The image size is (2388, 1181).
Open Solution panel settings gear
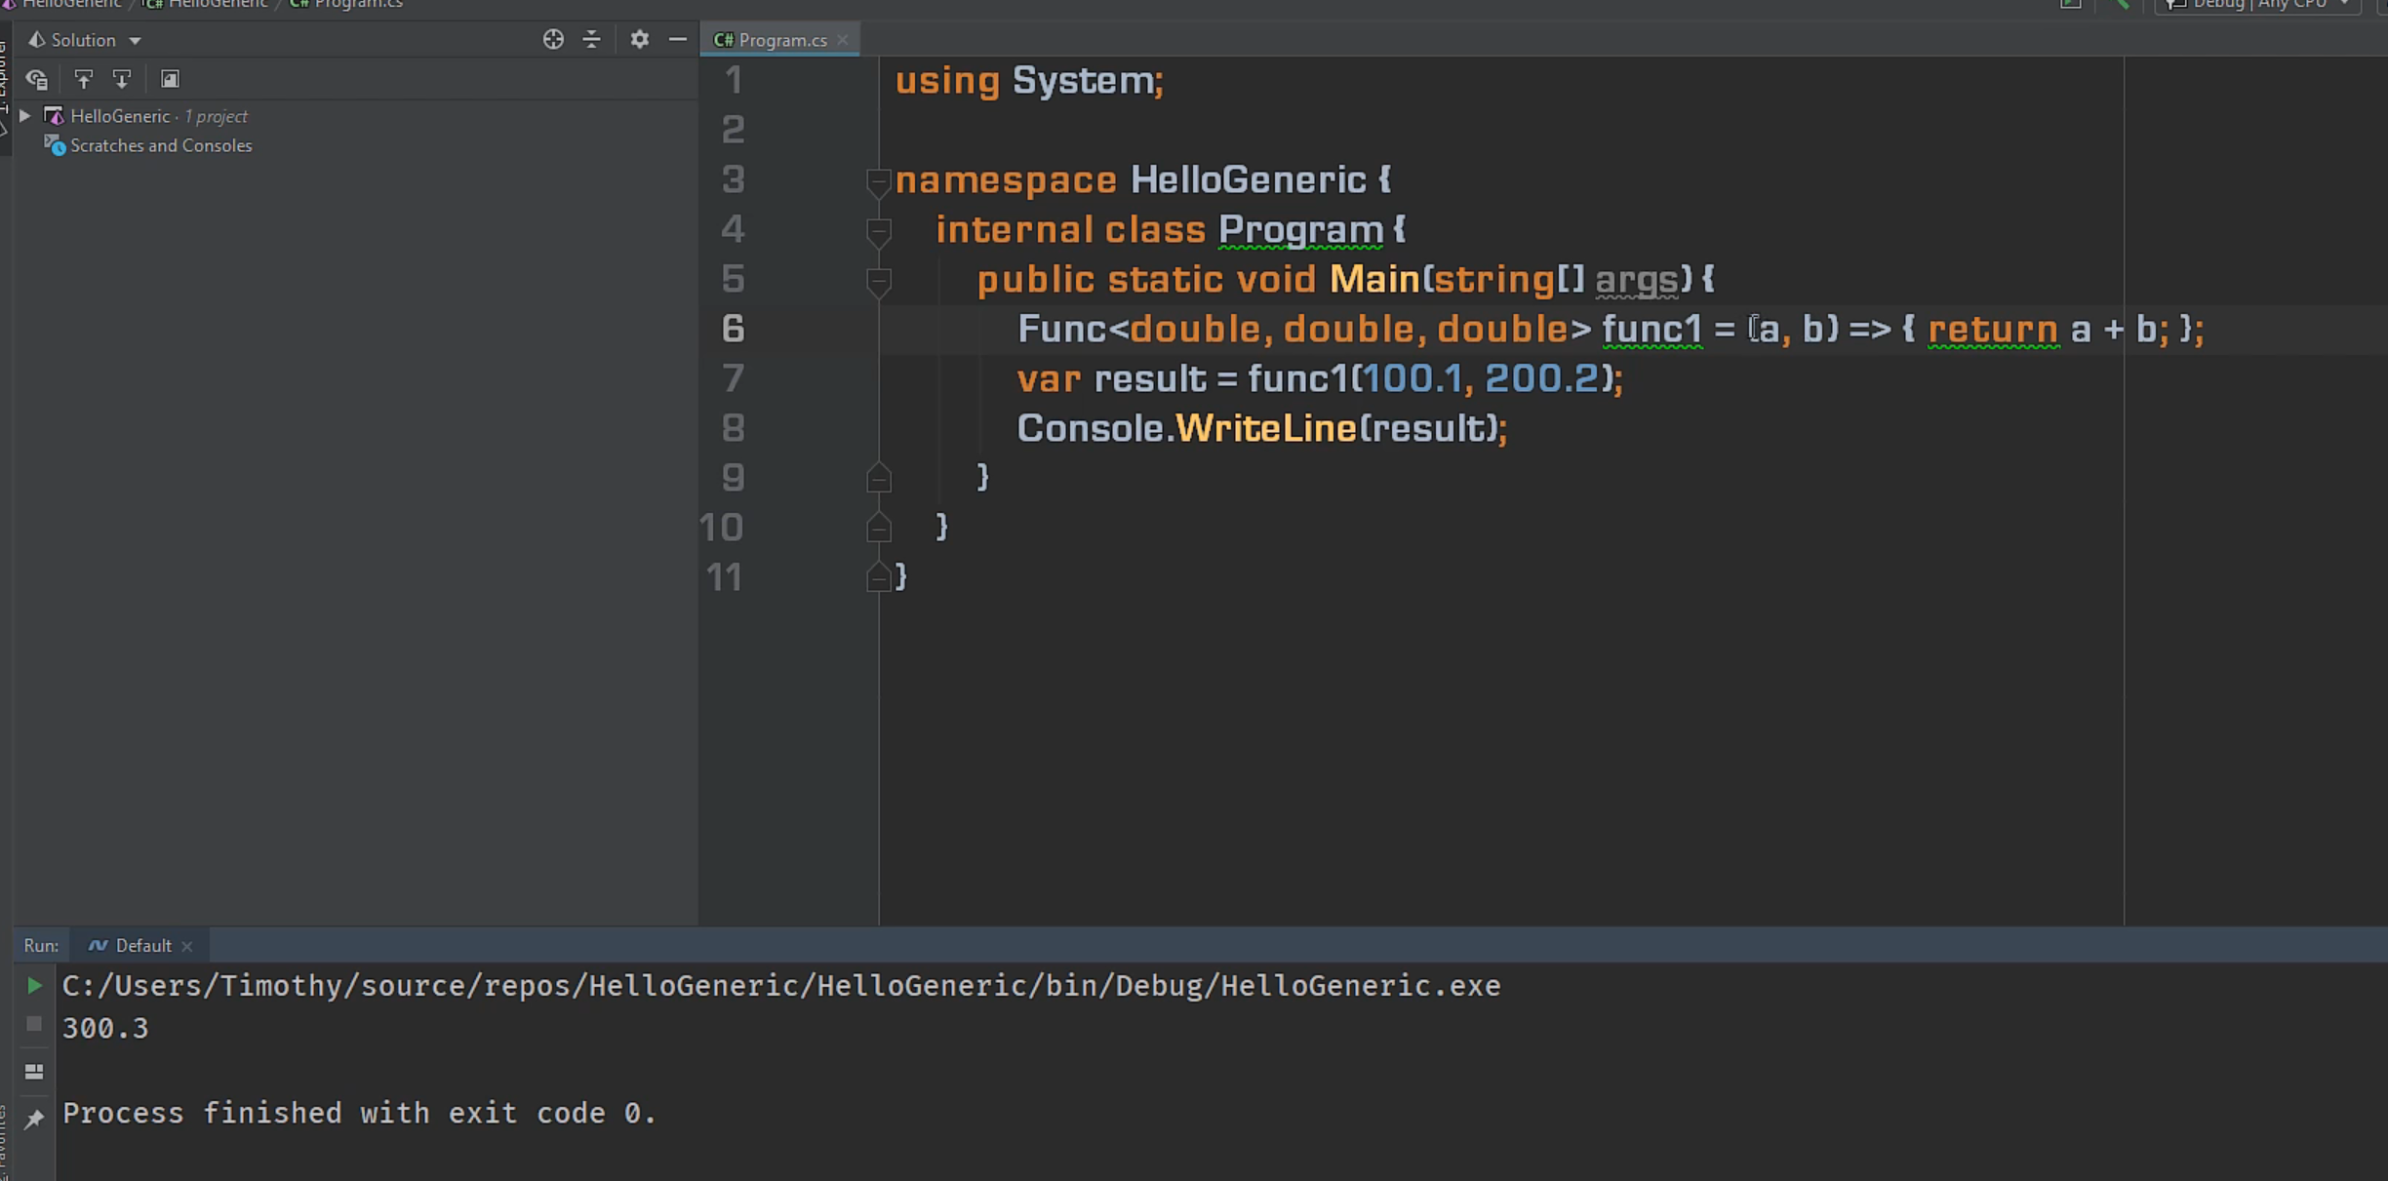(x=639, y=39)
